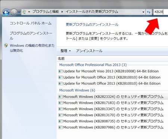Select Update for Microsoft Visio 2013 KB2810008
Viewport: 168px width, 139px height.
pyautogui.click(x=111, y=71)
